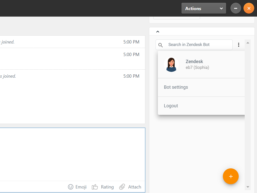Click the scrollbar up arrow
Screen dimensions: 257x193
(248, 43)
